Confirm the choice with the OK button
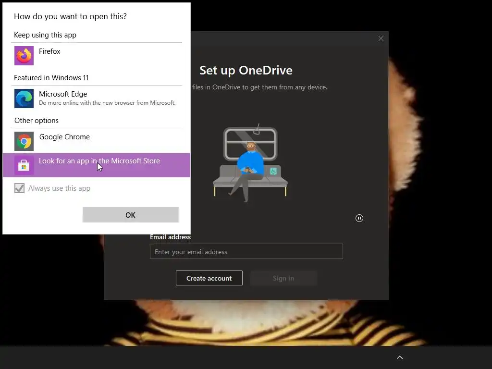492x369 pixels. point(131,215)
